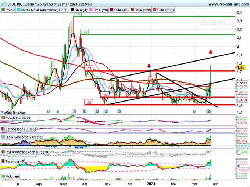Image resolution: width=250 pixels, height=187 pixels.
Task: Click the Blai5 Koncorde v.09 (15) label
Action: [24, 137]
